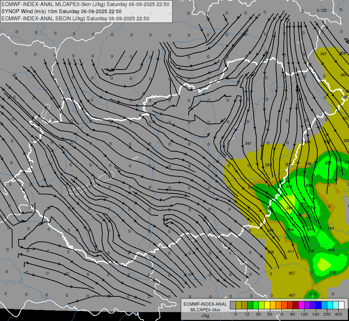Viewport: 349px width, 321px height.
Task: Pick the pure blue swatch after 160
Action: point(319,305)
